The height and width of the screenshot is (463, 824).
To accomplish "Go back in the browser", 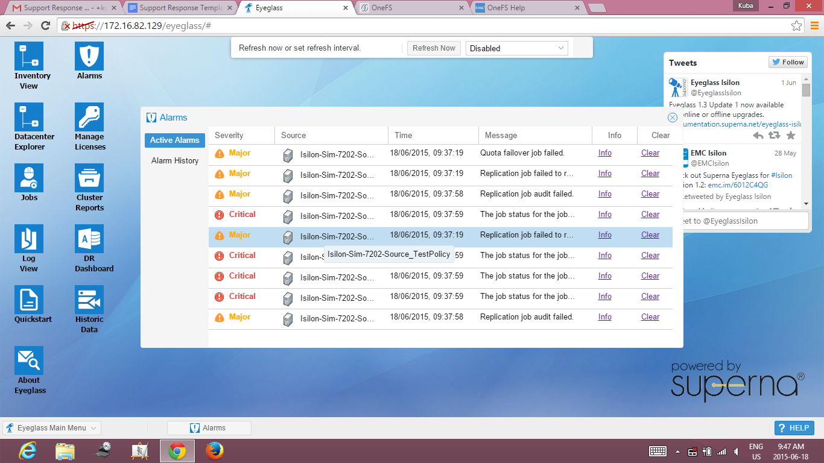I will click(x=10, y=26).
